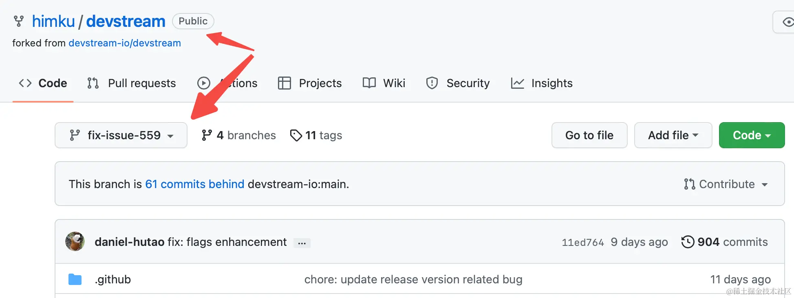Expand the commit message ellipsis button
Image resolution: width=794 pixels, height=298 pixels.
(x=302, y=243)
